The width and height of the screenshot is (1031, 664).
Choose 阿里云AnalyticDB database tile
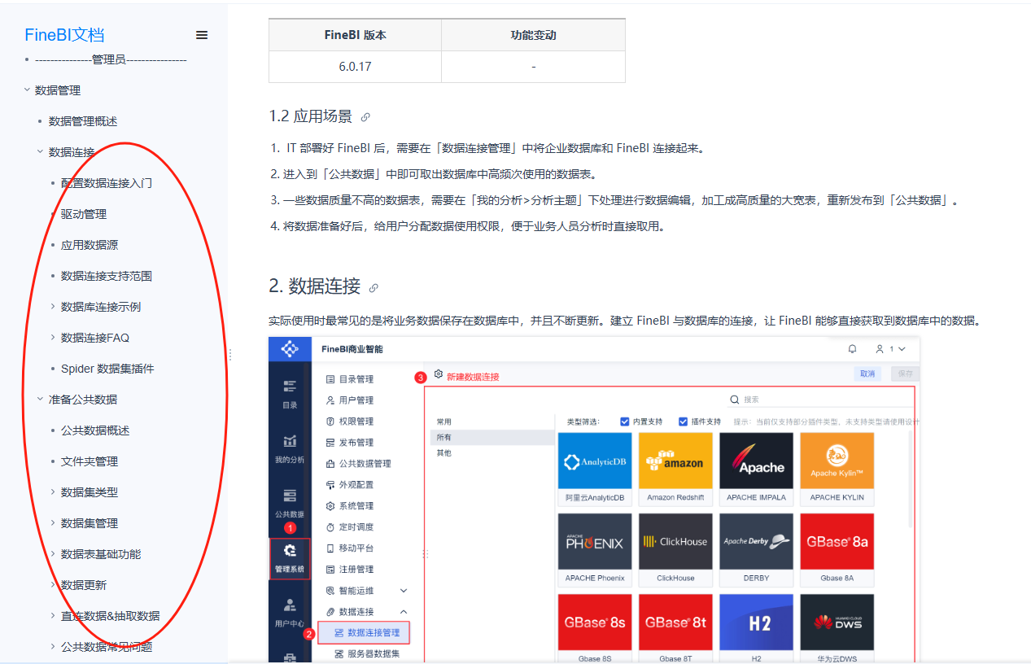click(595, 468)
